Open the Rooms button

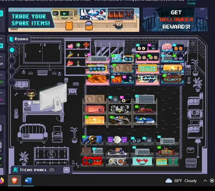(19, 39)
